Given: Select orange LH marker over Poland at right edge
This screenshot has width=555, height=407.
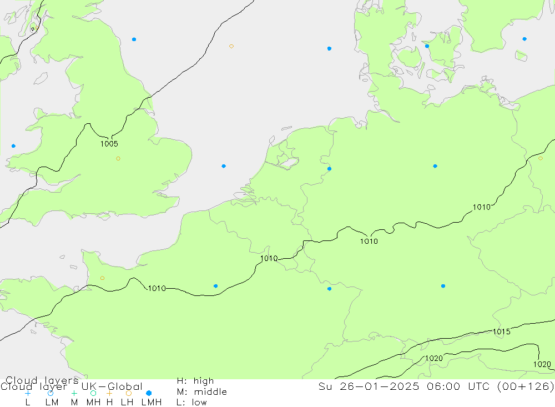Looking at the screenshot, I should coord(540,158).
